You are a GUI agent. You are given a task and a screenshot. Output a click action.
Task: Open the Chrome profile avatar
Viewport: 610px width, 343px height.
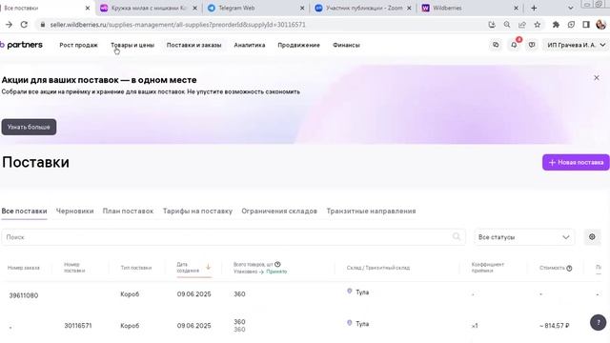(x=600, y=25)
